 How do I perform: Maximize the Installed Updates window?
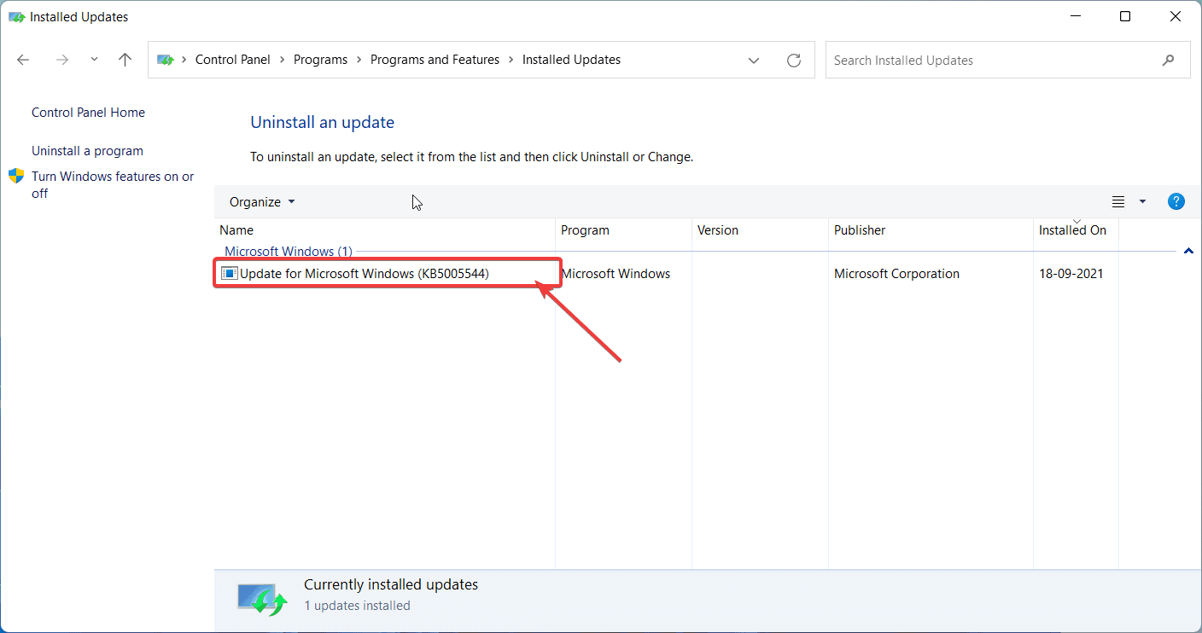(x=1125, y=17)
